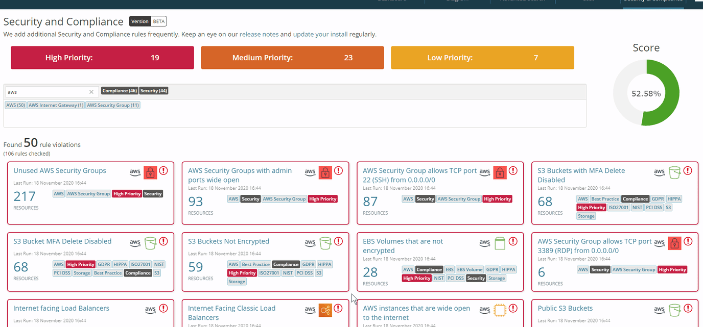This screenshot has height=327, width=703.
Task: Click the instance icon on AWS instances wide open card
Action: click(500, 310)
